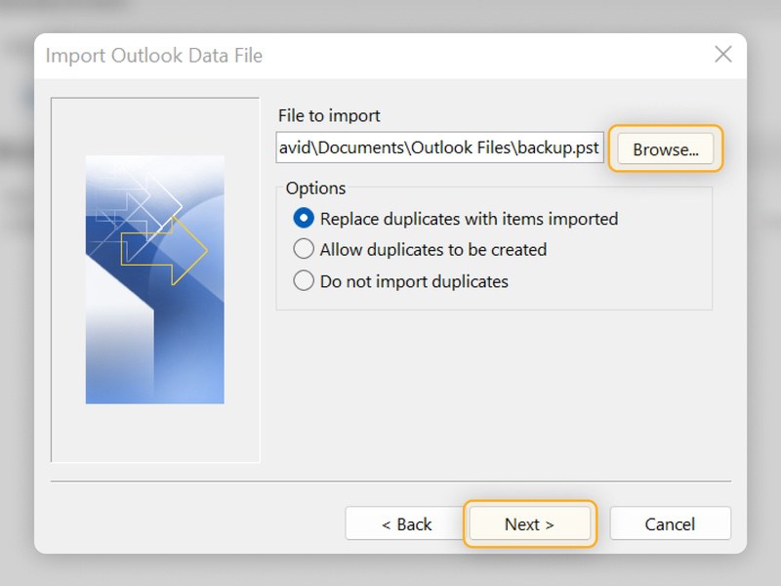Click the "File to import" label
Screen dimensions: 781x586
click(328, 115)
